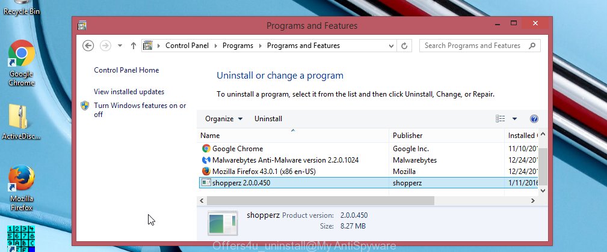Viewport: 607px width, 252px height.
Task: Open Mozilla Firefox desktop shortcut
Action: [21, 188]
